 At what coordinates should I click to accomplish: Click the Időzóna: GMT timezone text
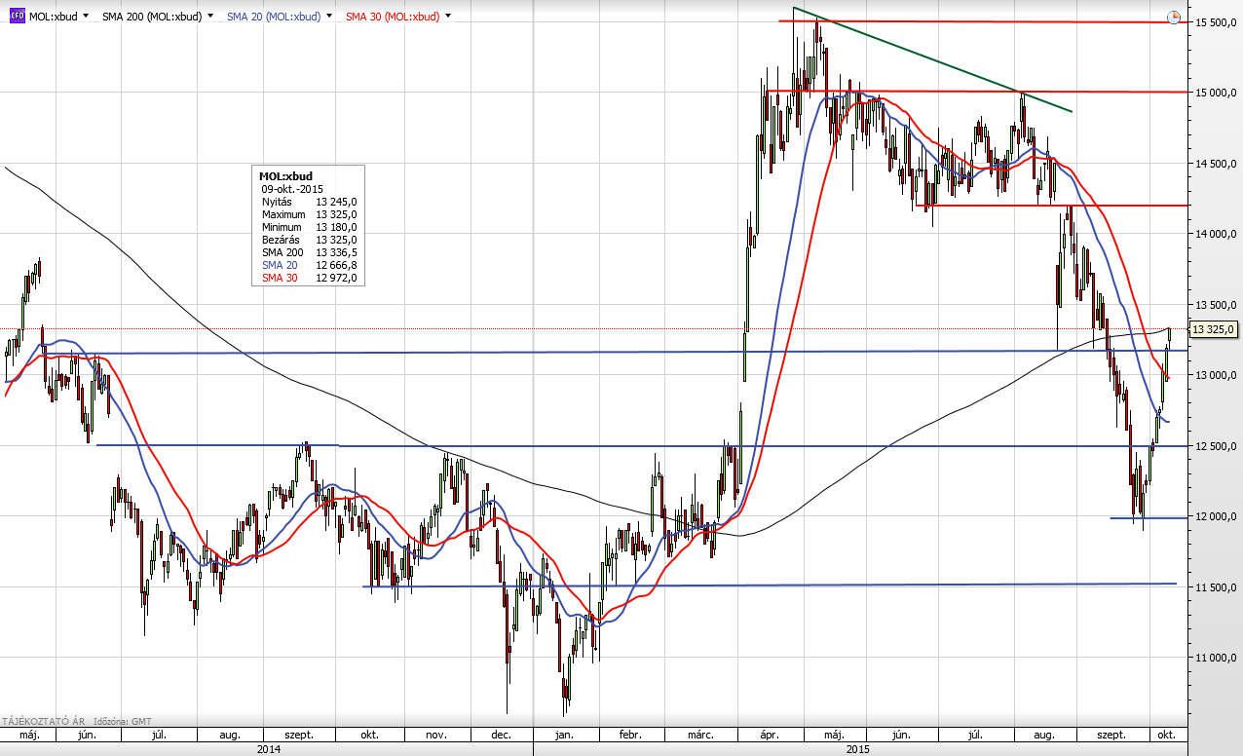(125, 721)
